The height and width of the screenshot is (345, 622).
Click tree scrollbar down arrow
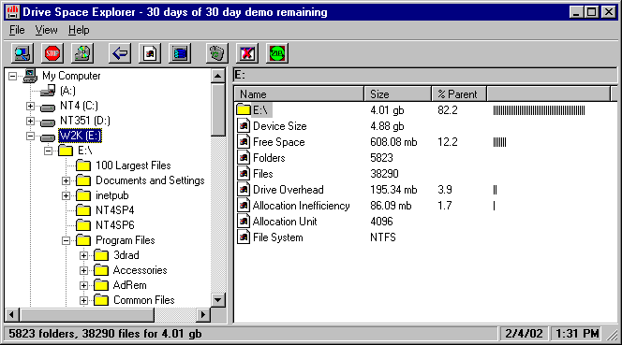217,299
